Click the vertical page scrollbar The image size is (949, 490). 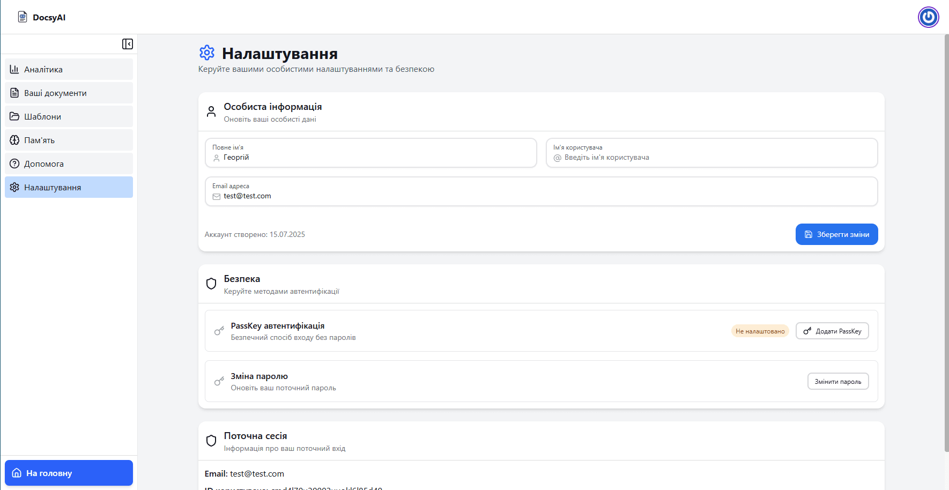pyautogui.click(x=946, y=241)
